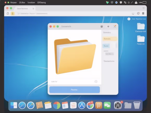Click the page icon left of download icon

(8, 14)
